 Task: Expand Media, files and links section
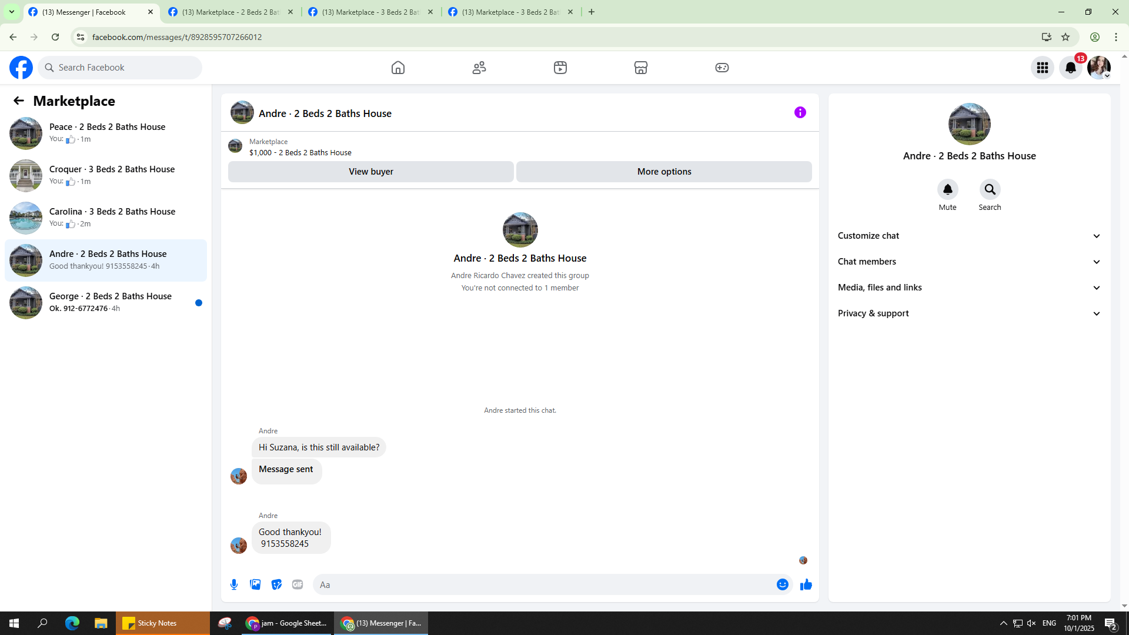[x=969, y=288]
